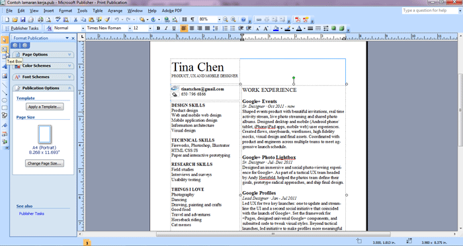Open the Format menu
Image resolution: width=463 pixels, height=246 pixels.
tap(65, 11)
